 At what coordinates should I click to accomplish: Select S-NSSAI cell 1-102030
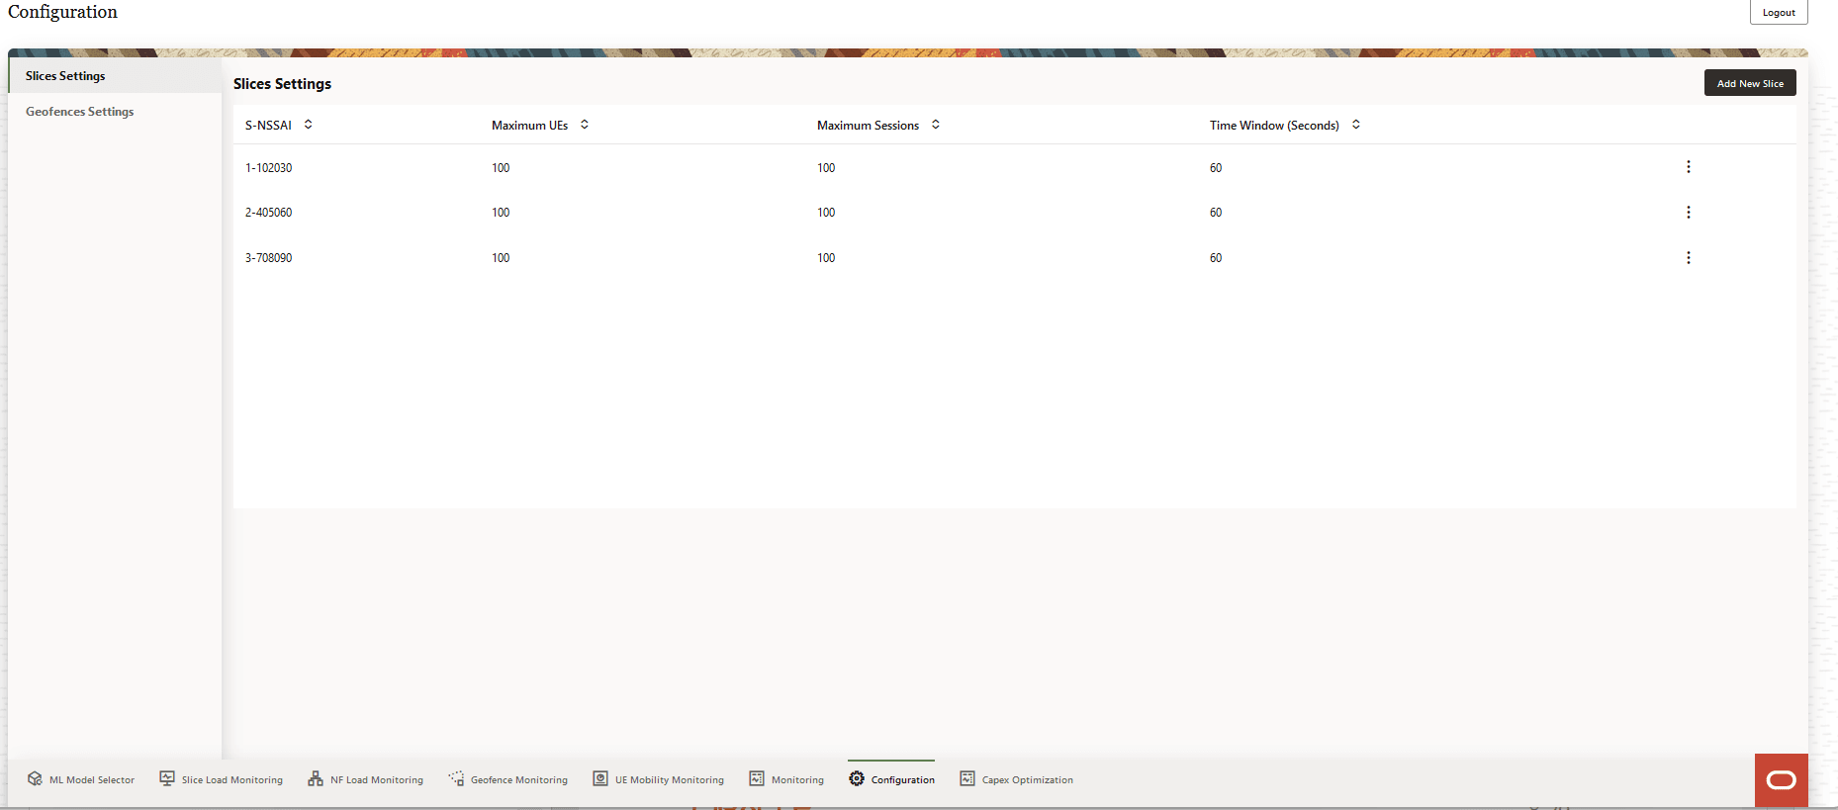coord(269,168)
